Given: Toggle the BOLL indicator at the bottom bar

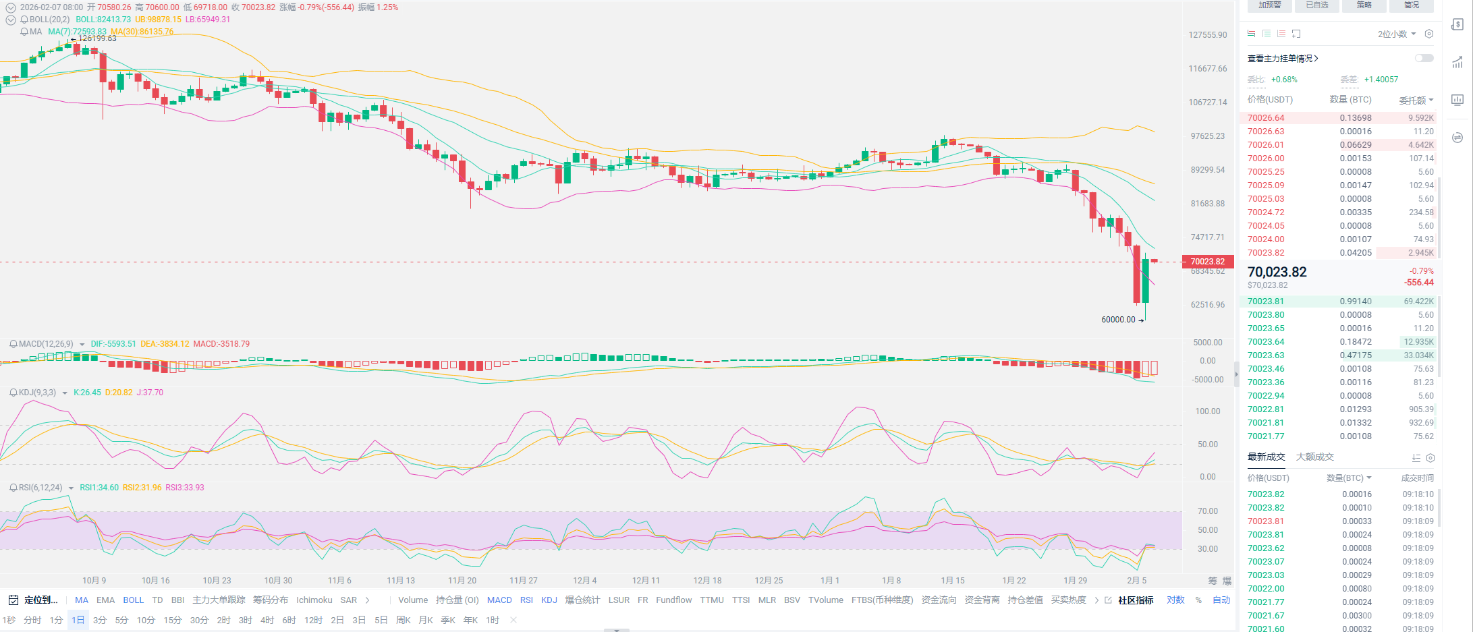Looking at the screenshot, I should click(x=133, y=600).
